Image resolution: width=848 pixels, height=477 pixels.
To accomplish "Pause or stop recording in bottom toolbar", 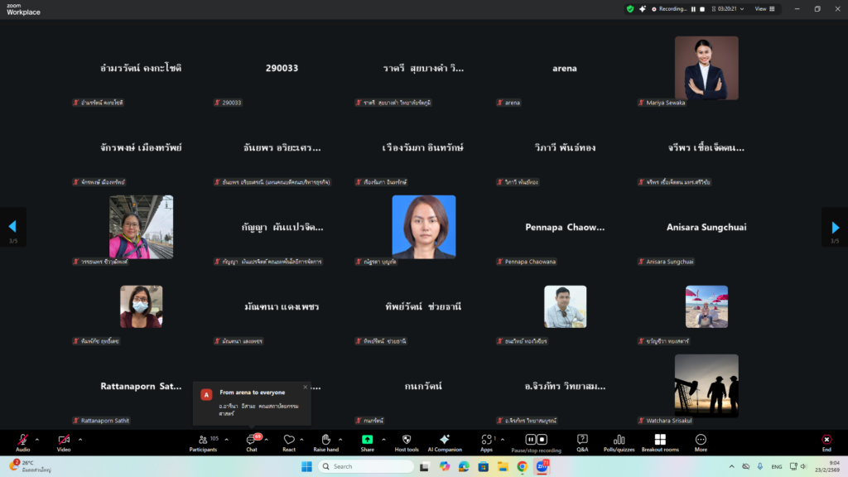I will click(536, 442).
